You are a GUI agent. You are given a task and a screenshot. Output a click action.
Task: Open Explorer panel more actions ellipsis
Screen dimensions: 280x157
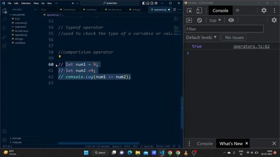pos(35,10)
